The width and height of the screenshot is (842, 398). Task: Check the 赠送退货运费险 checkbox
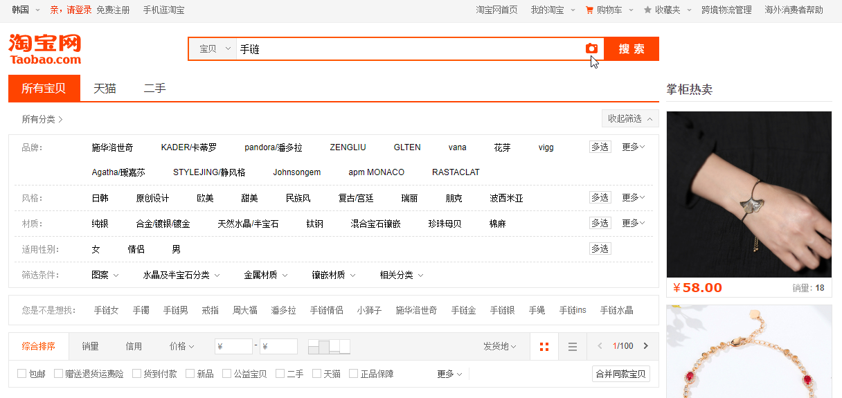click(59, 374)
